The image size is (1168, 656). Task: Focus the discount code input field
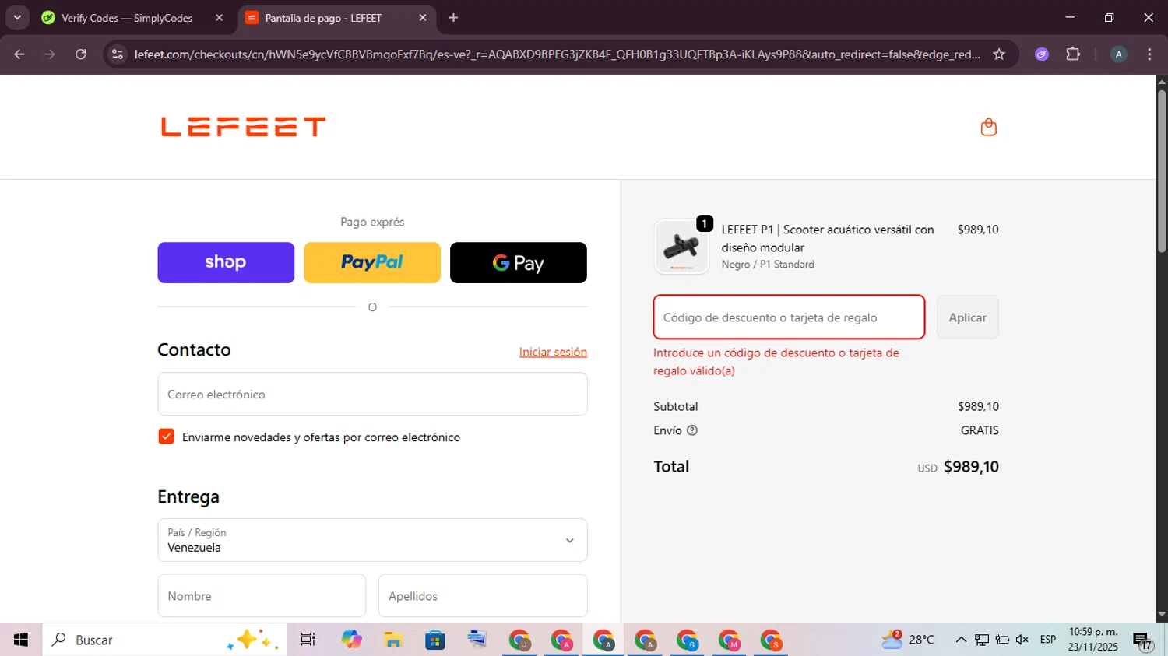tap(789, 317)
